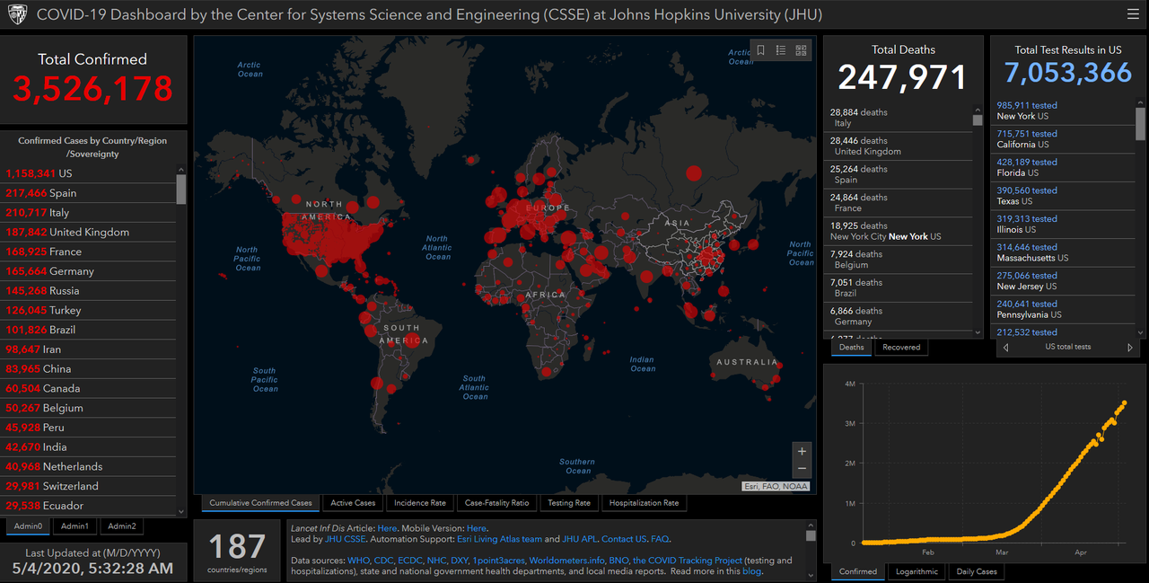Select the Hospitalization Rate map tab
The height and width of the screenshot is (583, 1149).
(x=644, y=503)
